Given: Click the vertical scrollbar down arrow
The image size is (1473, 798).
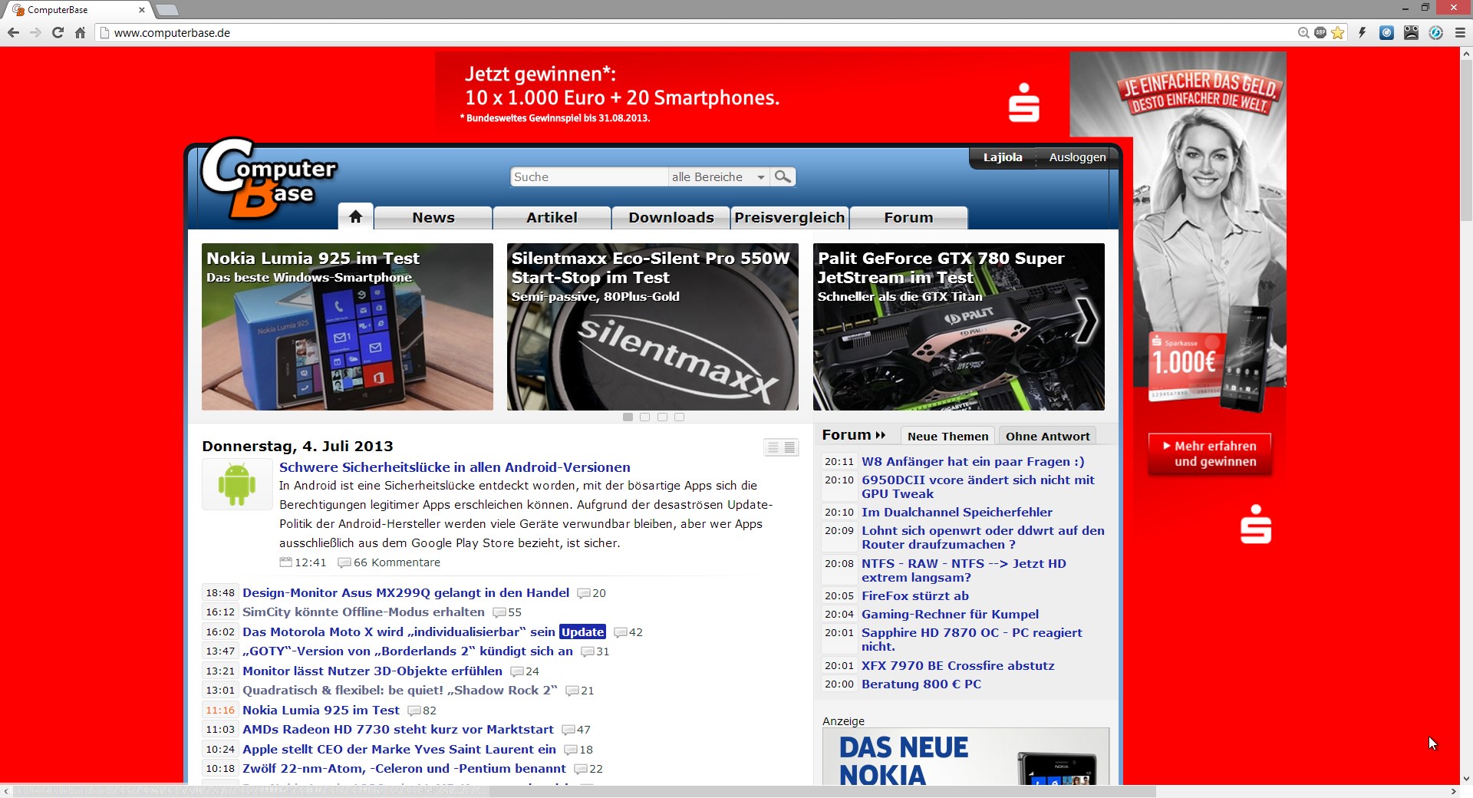Looking at the screenshot, I should coord(1466,778).
